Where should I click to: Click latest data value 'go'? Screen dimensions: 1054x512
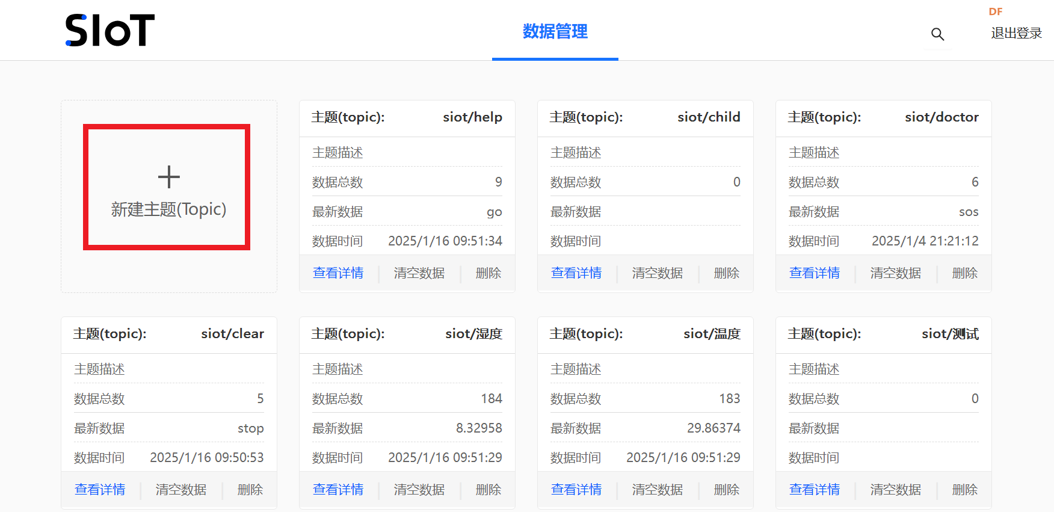495,212
